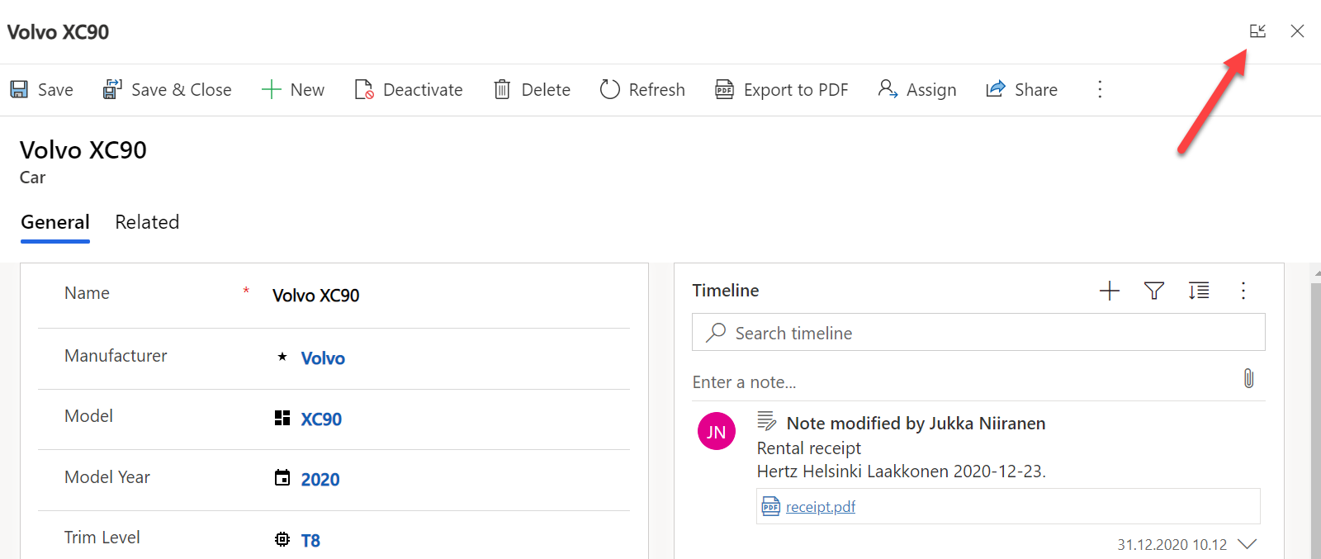Screen dimensions: 1321x559
Task: Click the Name field value Volvo XC90
Action: 316,296
